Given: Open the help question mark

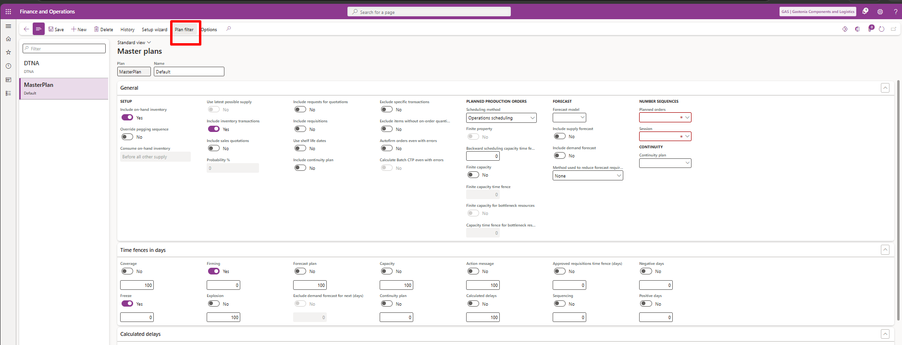Looking at the screenshot, I should [895, 12].
